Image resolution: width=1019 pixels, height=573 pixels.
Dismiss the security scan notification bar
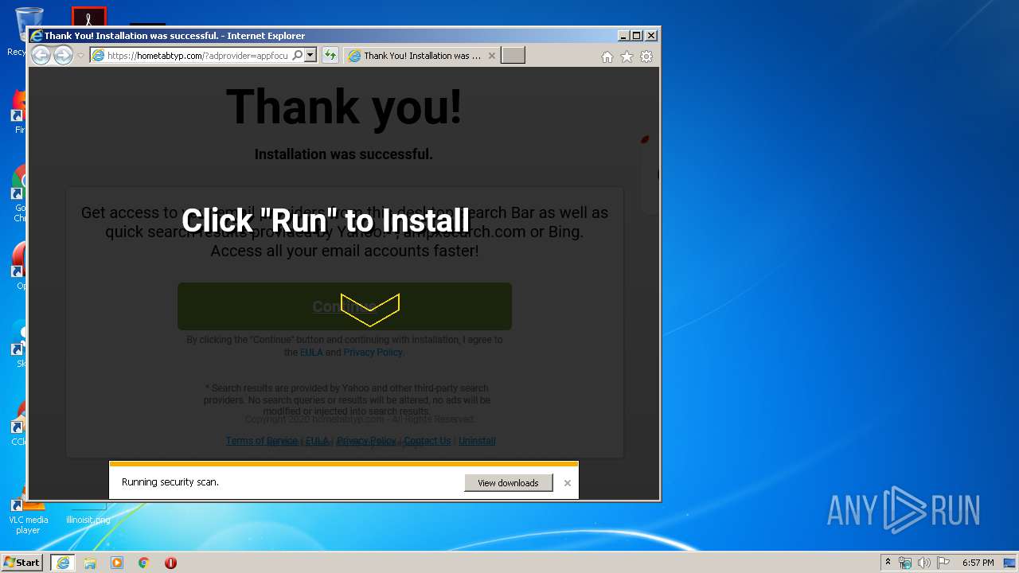(x=567, y=483)
